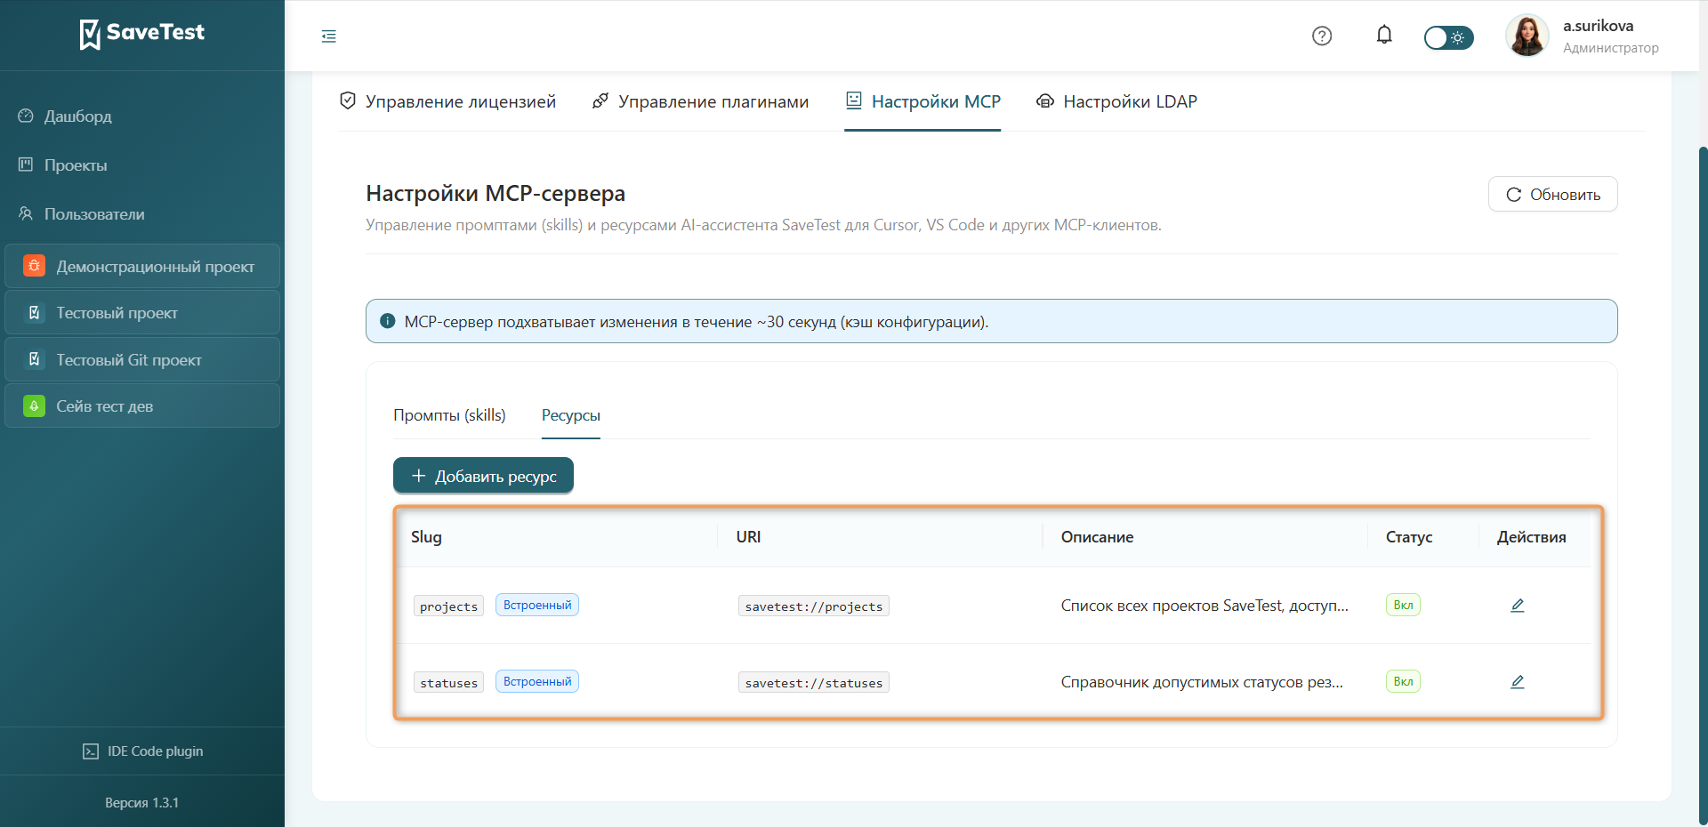Open Тестовый Git проект
This screenshot has height=827, width=1708.
[x=142, y=359]
